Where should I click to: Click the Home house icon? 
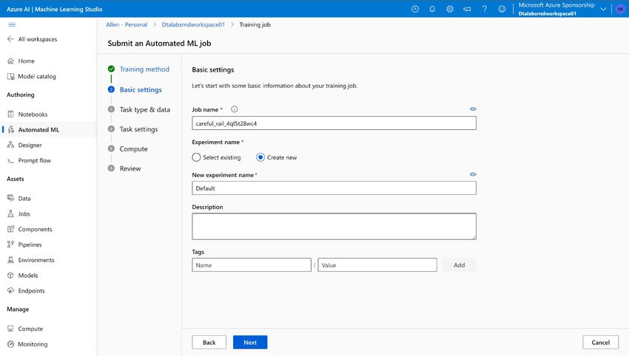click(x=11, y=61)
